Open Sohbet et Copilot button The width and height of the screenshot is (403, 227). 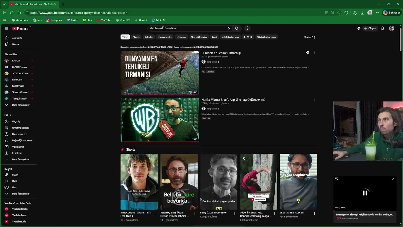(392, 13)
